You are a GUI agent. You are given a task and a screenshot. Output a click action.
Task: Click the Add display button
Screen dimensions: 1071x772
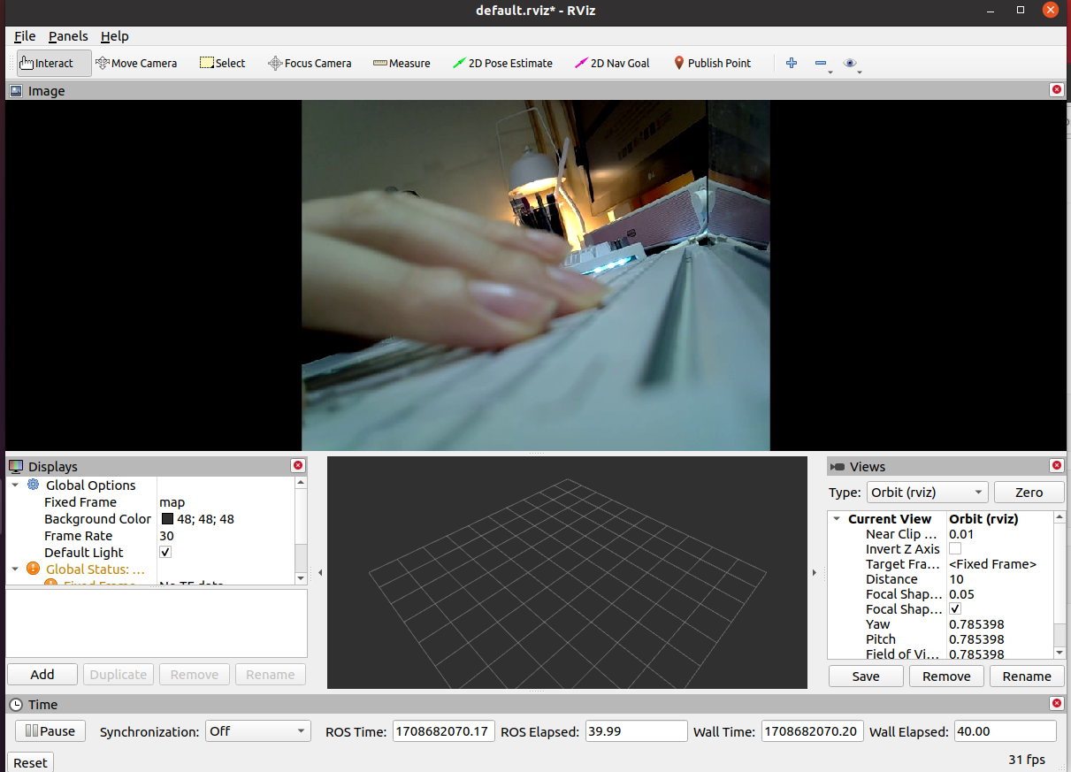[x=42, y=674]
